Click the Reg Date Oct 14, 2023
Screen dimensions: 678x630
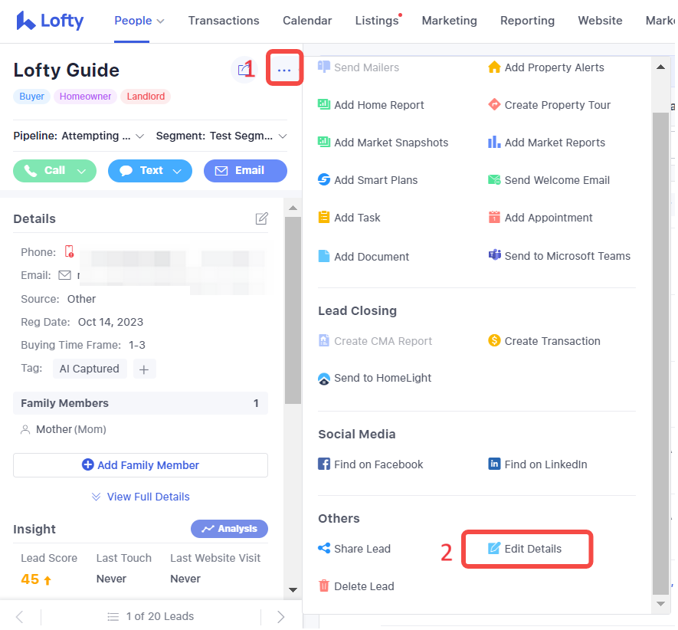pyautogui.click(x=110, y=322)
